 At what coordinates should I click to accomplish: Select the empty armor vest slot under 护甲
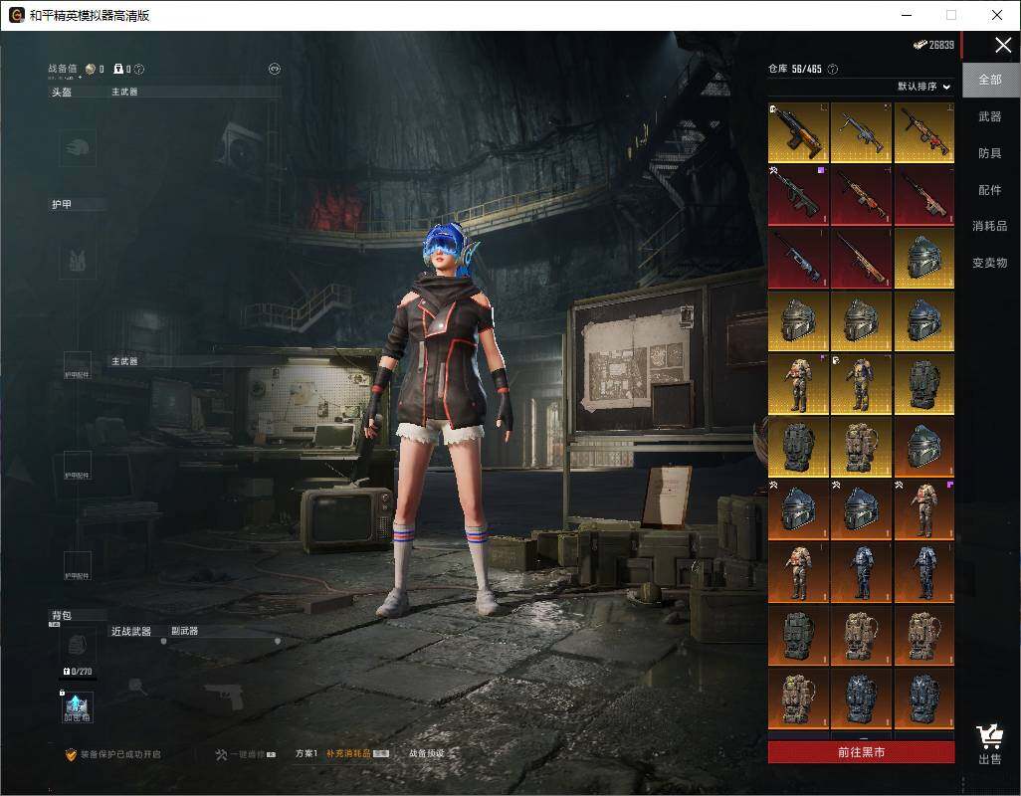click(78, 261)
